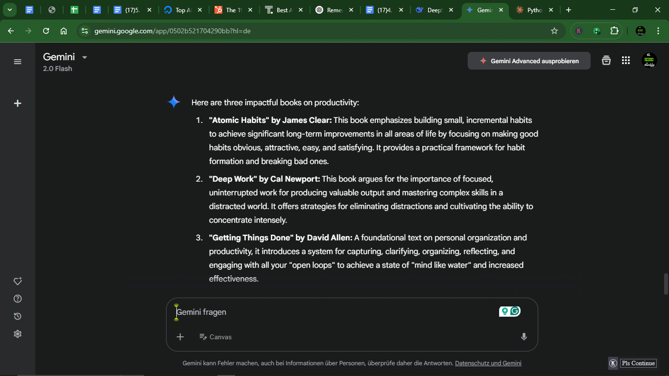
Task: Click the plus upload icon in prompt box
Action: [x=180, y=337]
